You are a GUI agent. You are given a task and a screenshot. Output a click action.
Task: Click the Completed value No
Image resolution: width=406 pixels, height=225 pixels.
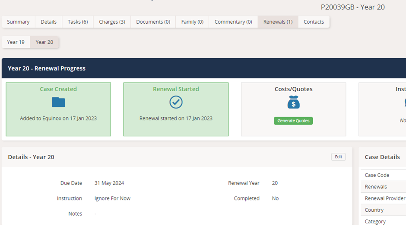275,198
